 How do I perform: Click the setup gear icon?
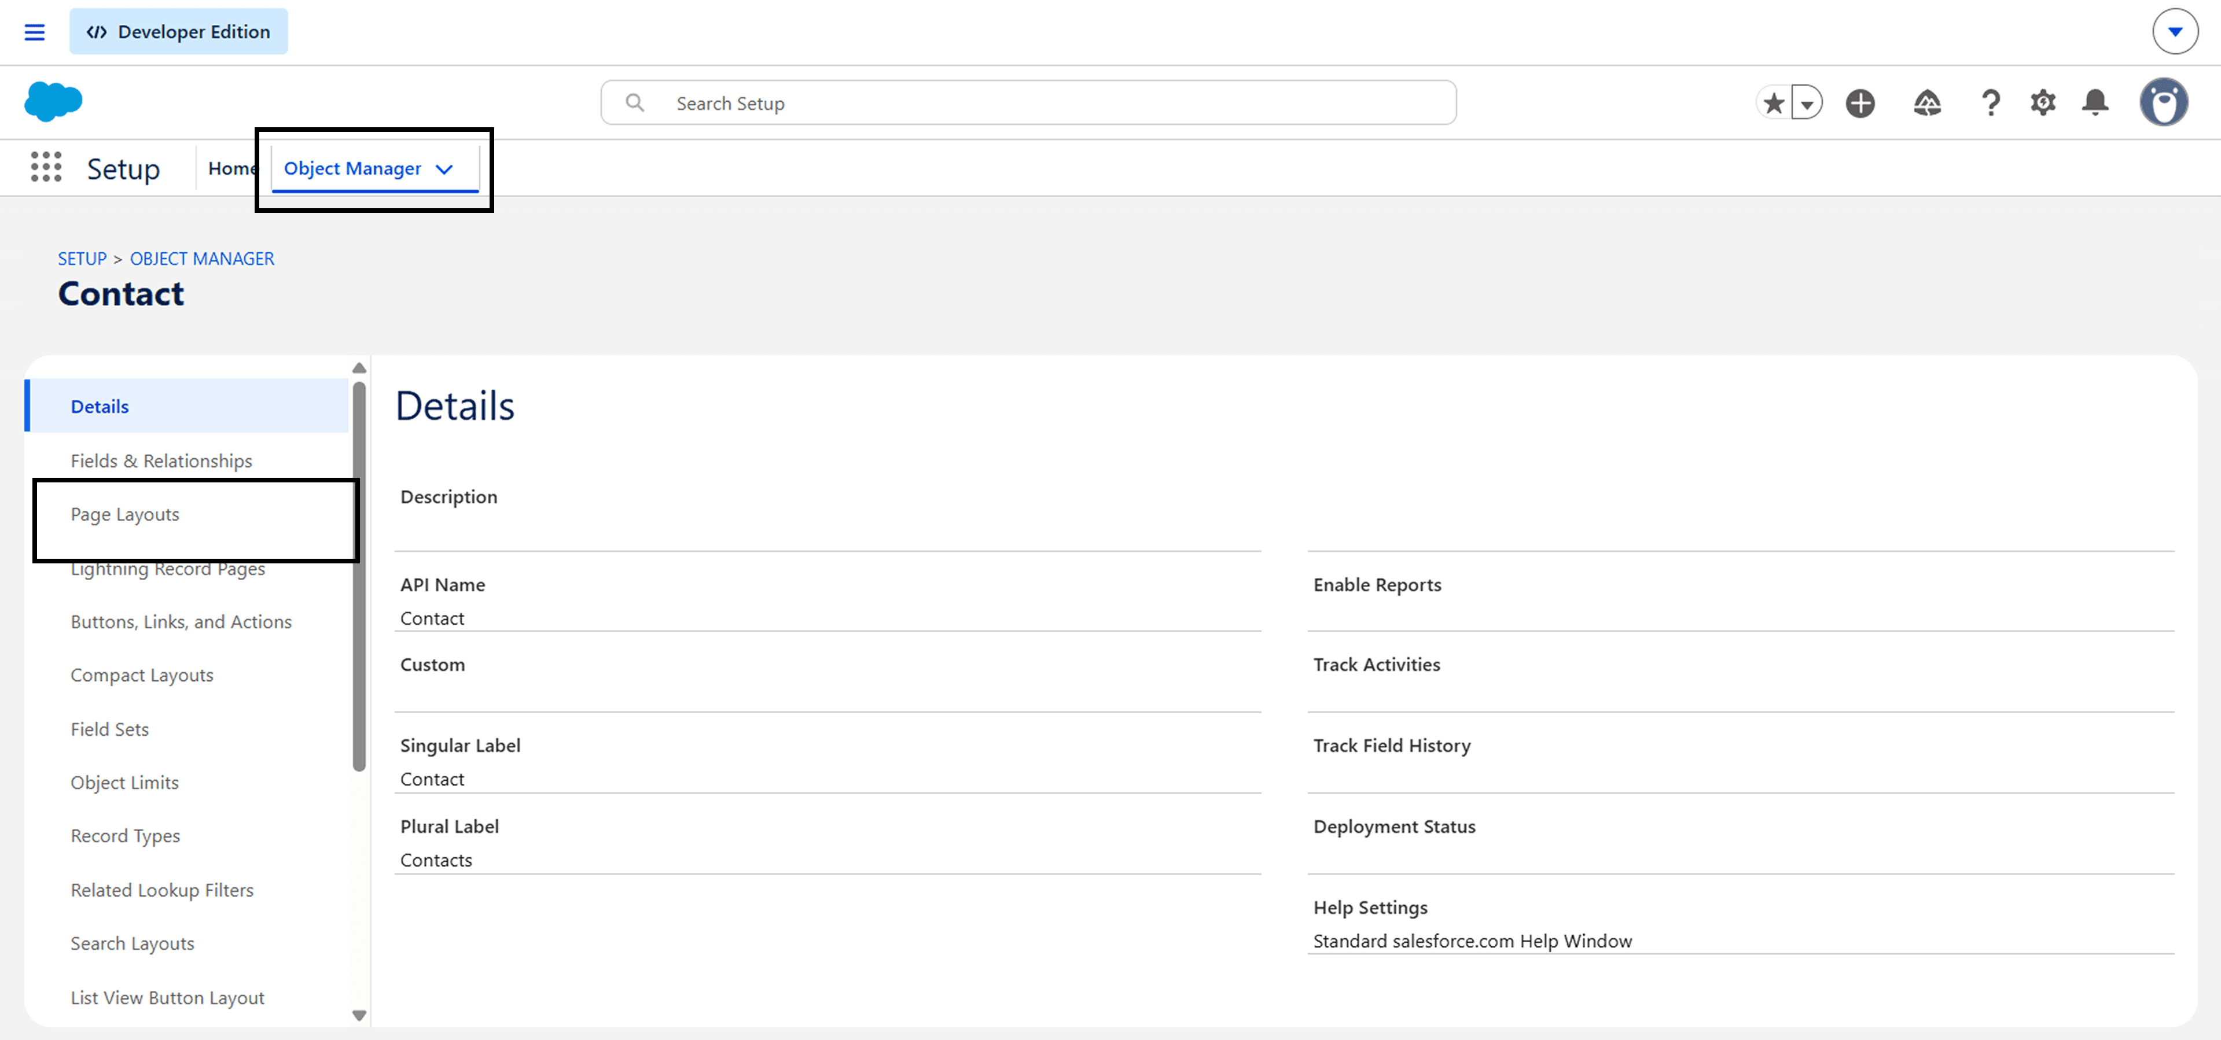coord(2043,104)
